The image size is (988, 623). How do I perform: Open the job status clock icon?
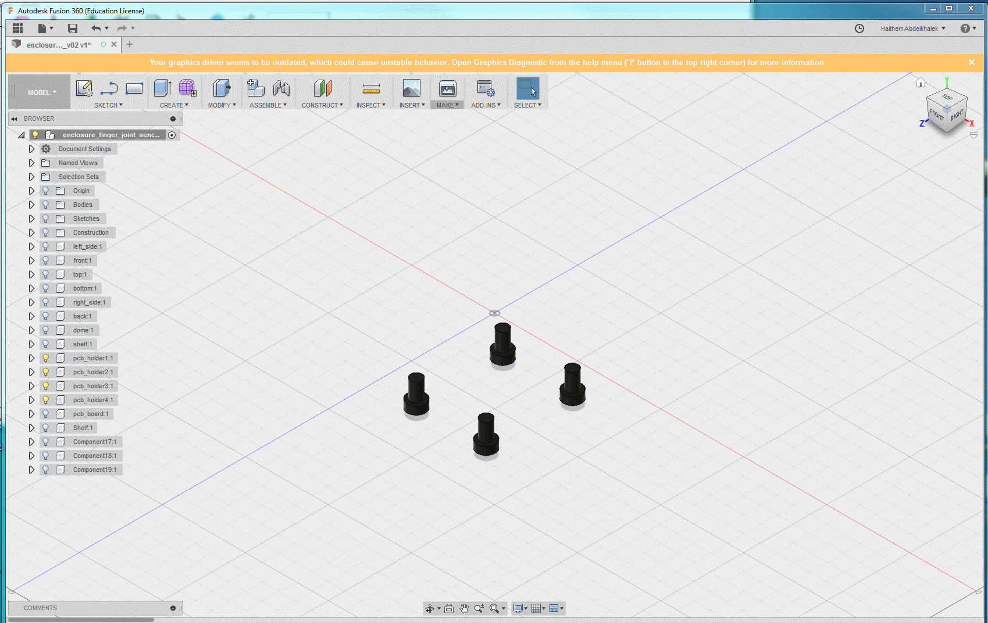859,28
